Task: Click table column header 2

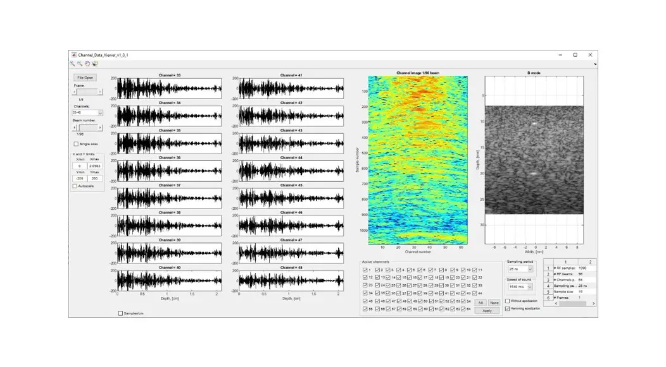Action: point(587,262)
